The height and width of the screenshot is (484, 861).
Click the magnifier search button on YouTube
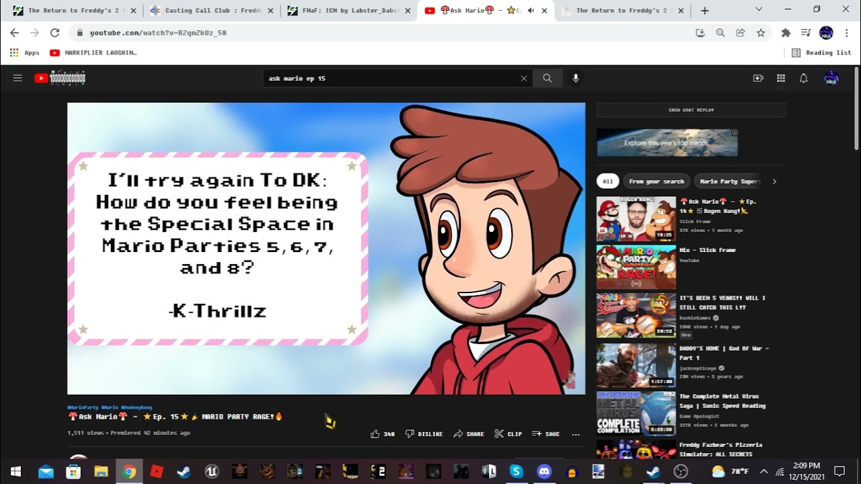click(x=548, y=79)
